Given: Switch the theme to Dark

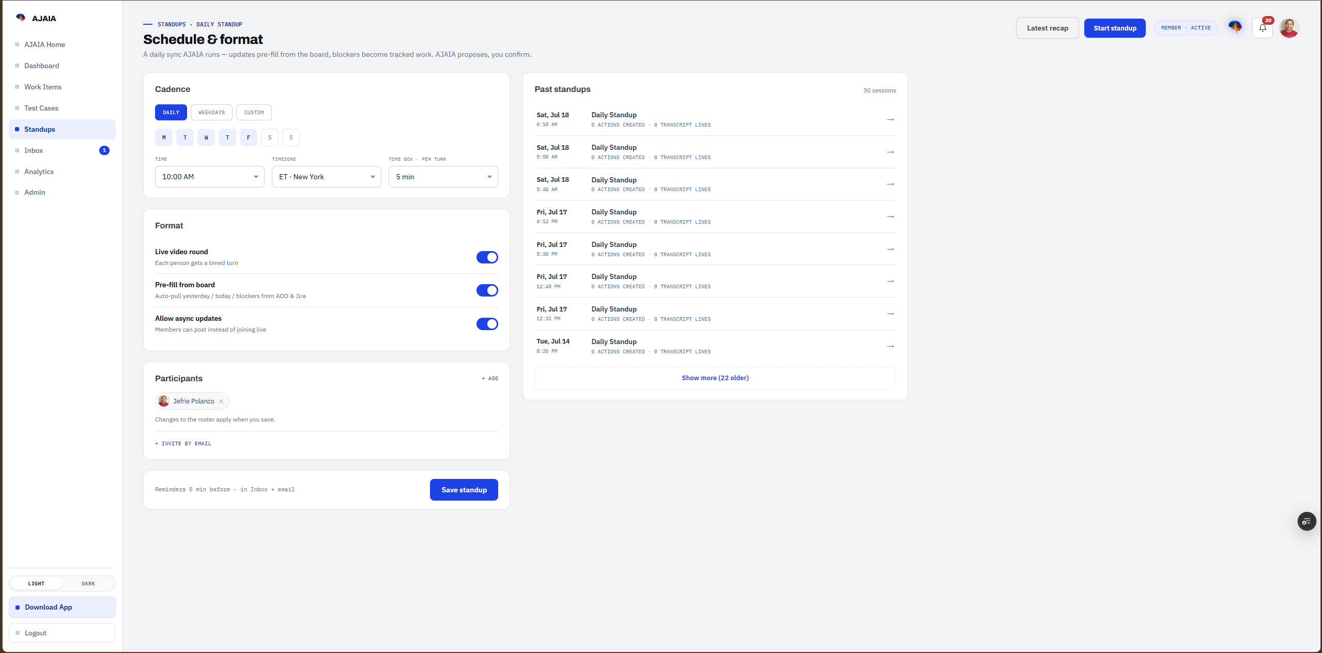Looking at the screenshot, I should [x=88, y=583].
